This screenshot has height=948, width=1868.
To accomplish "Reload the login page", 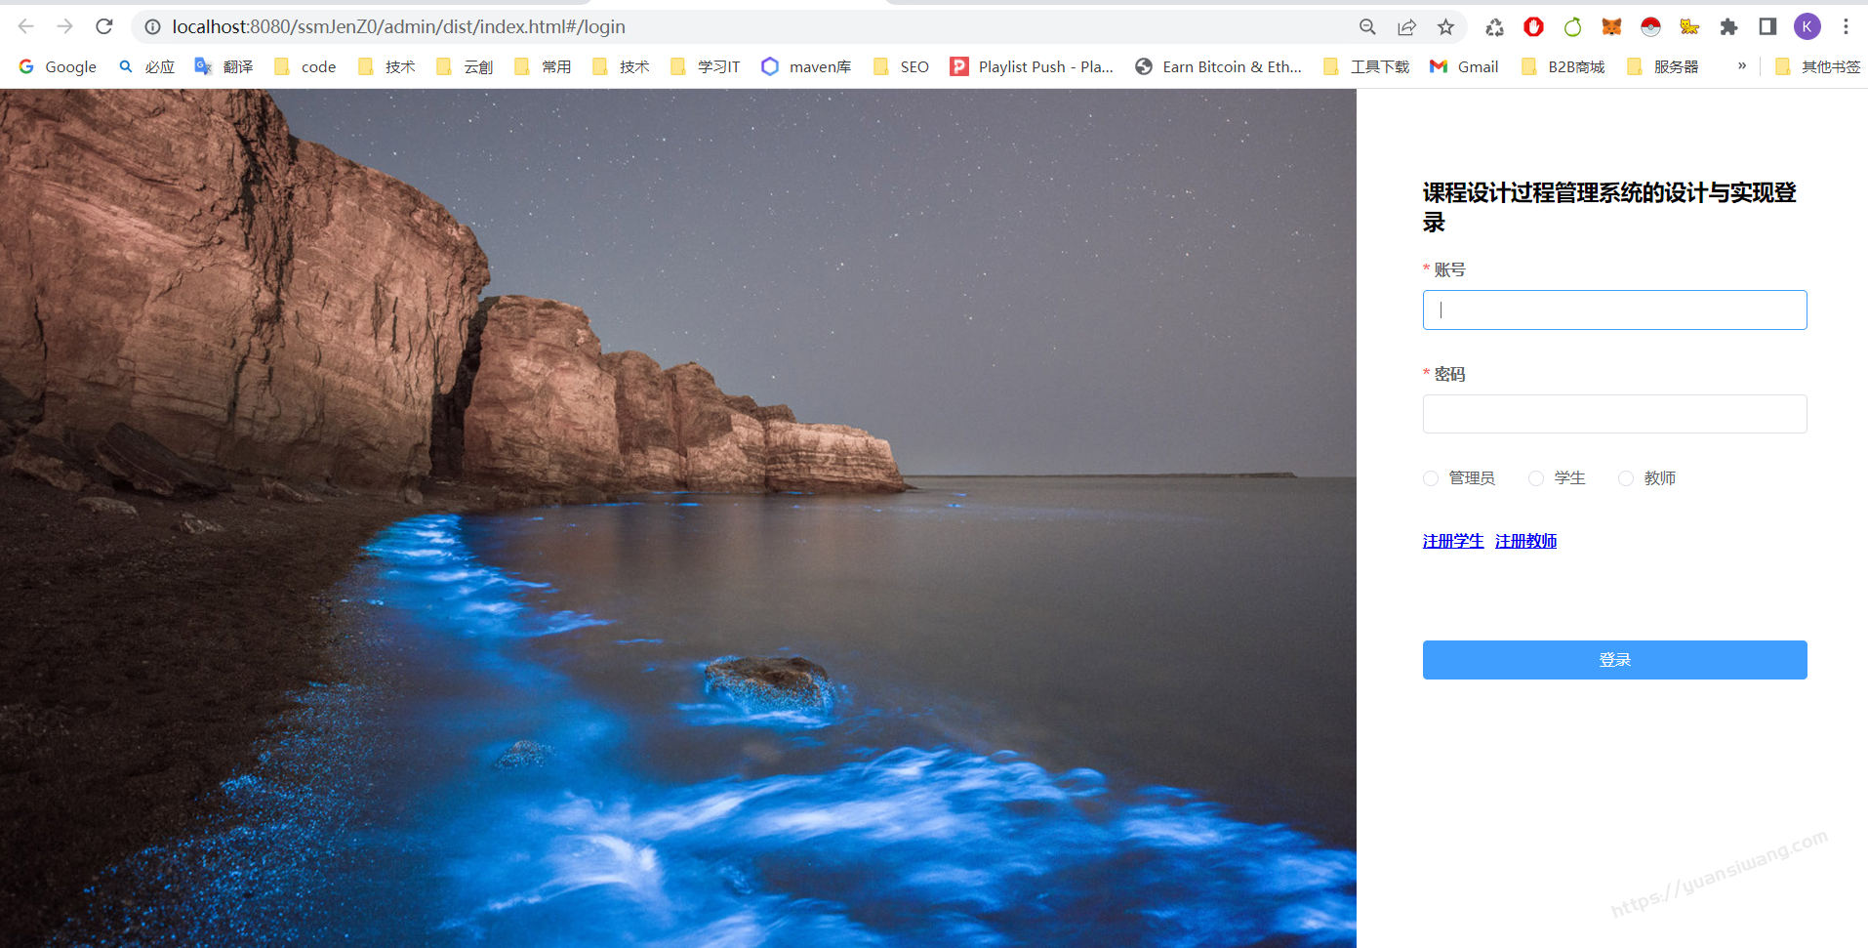I will [104, 26].
